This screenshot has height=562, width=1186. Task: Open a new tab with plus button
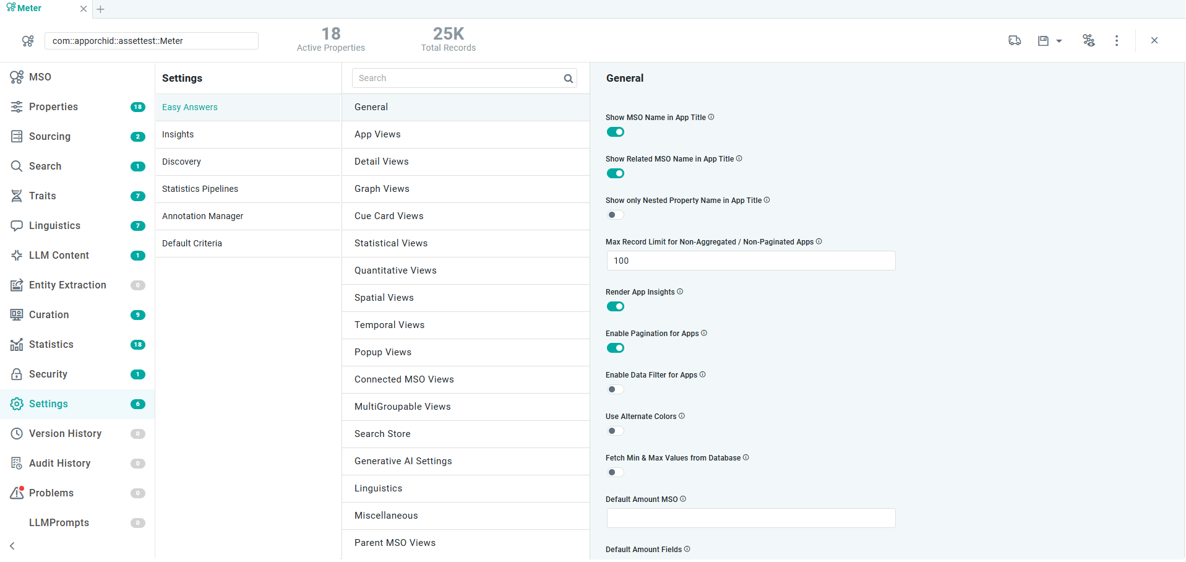click(101, 9)
